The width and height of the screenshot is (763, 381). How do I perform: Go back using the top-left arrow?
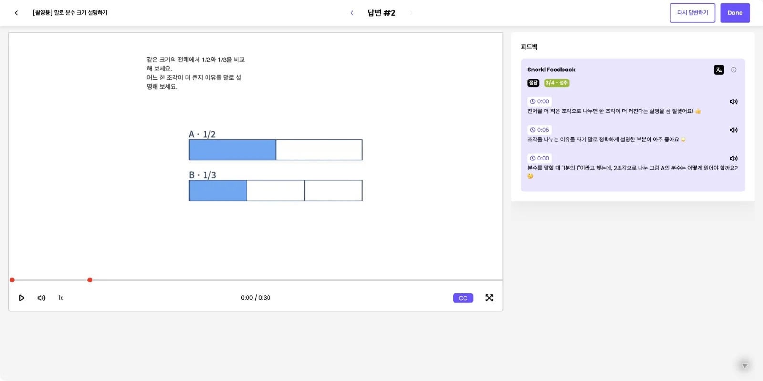[x=16, y=13]
